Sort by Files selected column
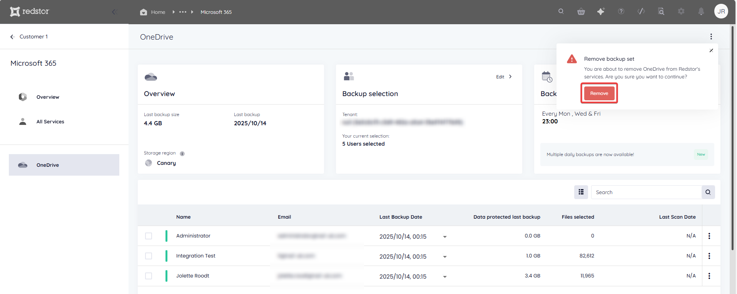Image resolution: width=737 pixels, height=294 pixels. (578, 217)
